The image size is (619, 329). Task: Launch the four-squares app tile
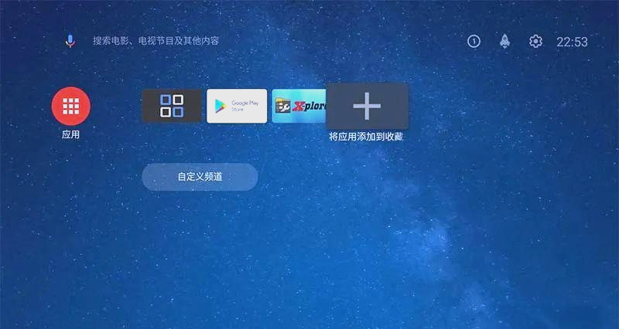click(x=172, y=106)
